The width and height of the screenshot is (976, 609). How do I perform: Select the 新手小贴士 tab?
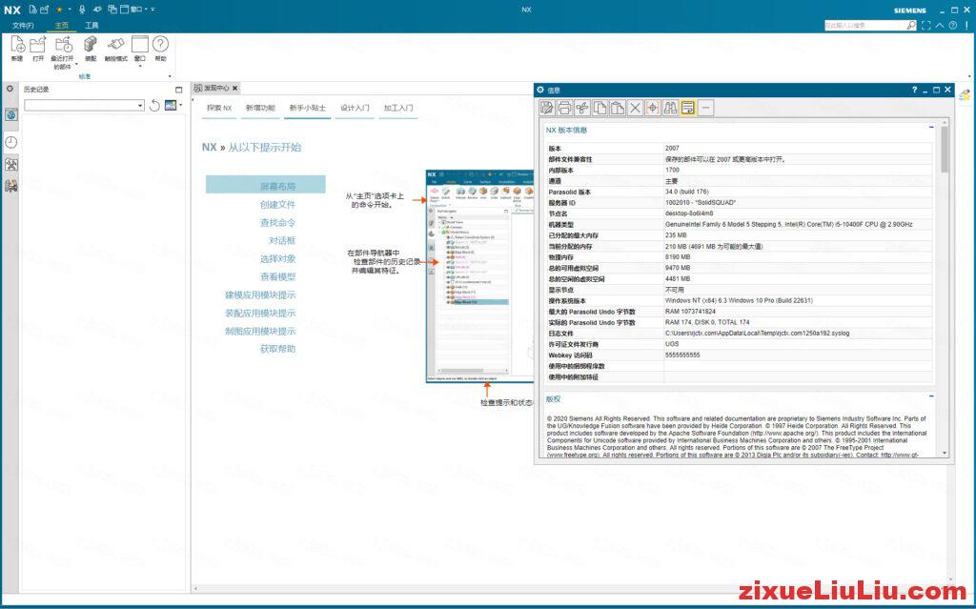click(308, 108)
